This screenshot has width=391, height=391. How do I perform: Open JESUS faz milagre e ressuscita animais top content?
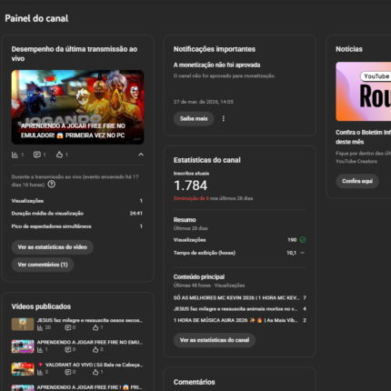coord(240,309)
